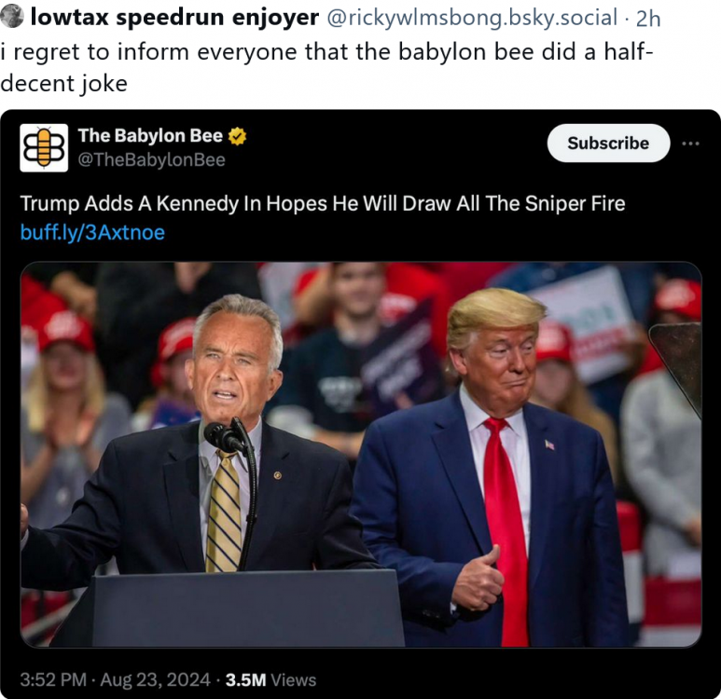Open the 3.5M Views count
This screenshot has height=699, width=721.
click(x=270, y=679)
